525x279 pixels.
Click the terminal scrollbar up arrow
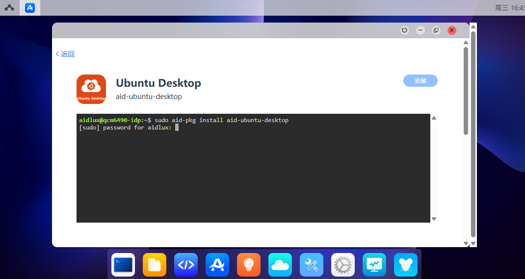[434, 118]
